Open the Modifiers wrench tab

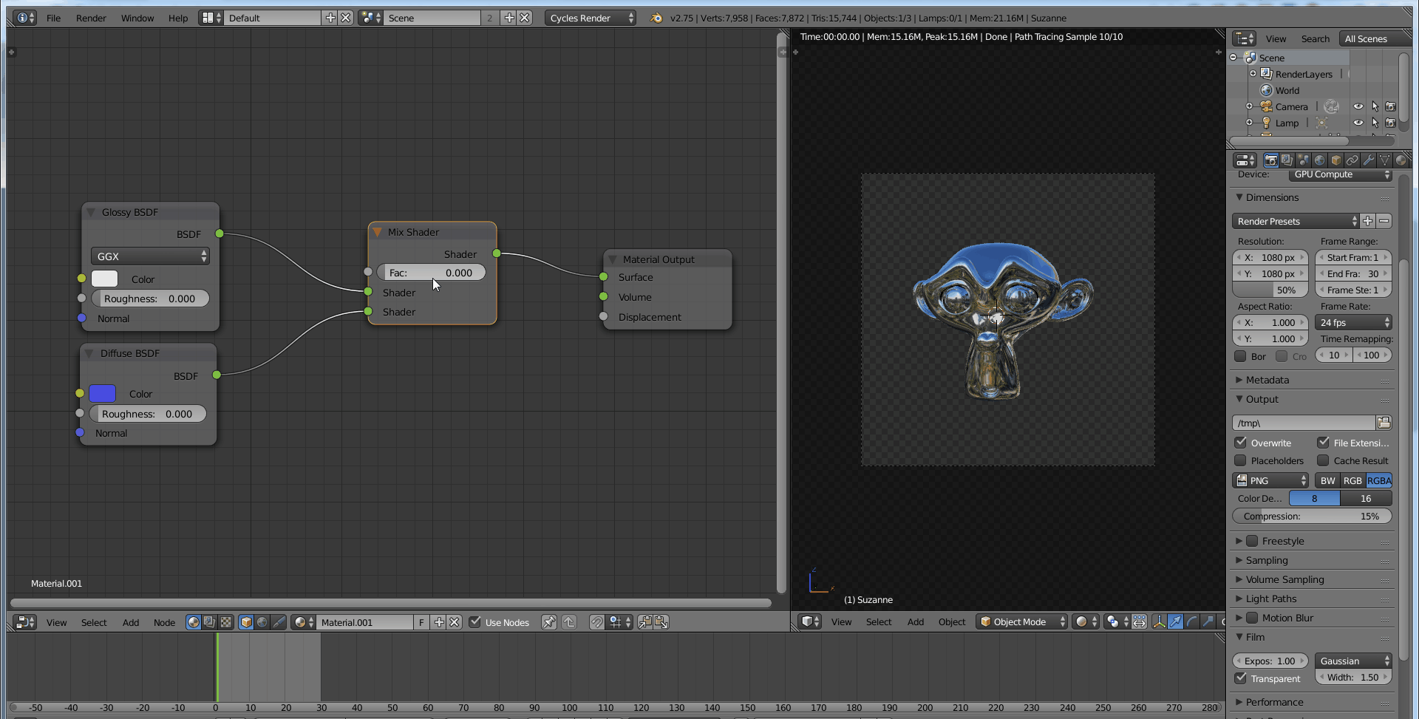coord(1369,160)
